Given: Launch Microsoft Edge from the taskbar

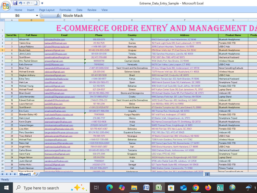Looking at the screenshot, I should (x=109, y=188).
